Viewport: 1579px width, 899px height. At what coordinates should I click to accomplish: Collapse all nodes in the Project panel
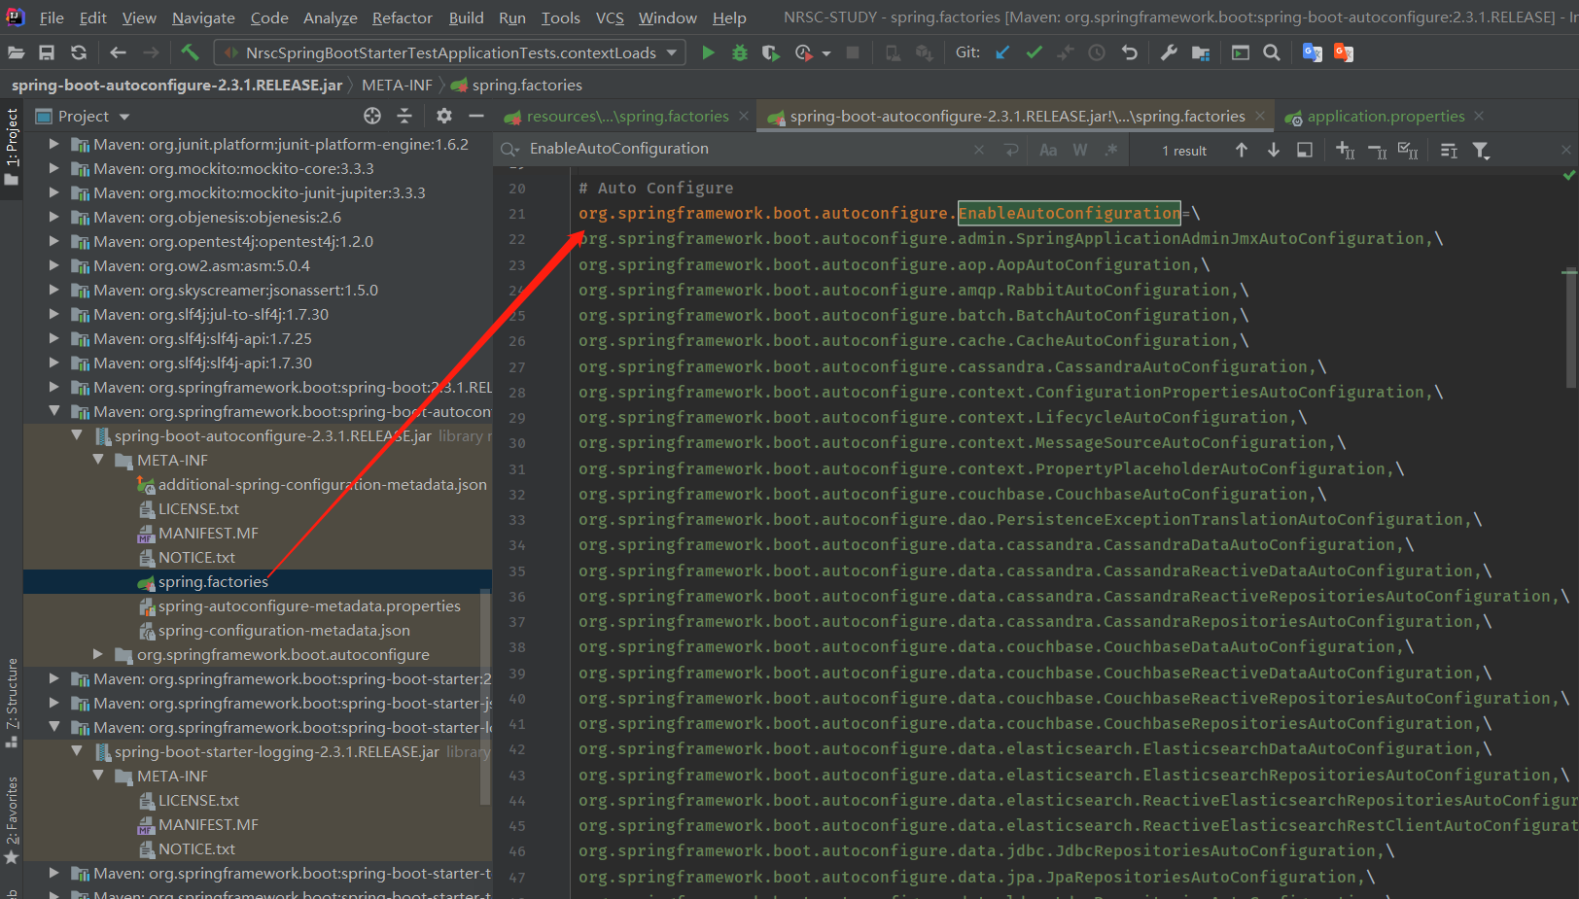pyautogui.click(x=404, y=116)
